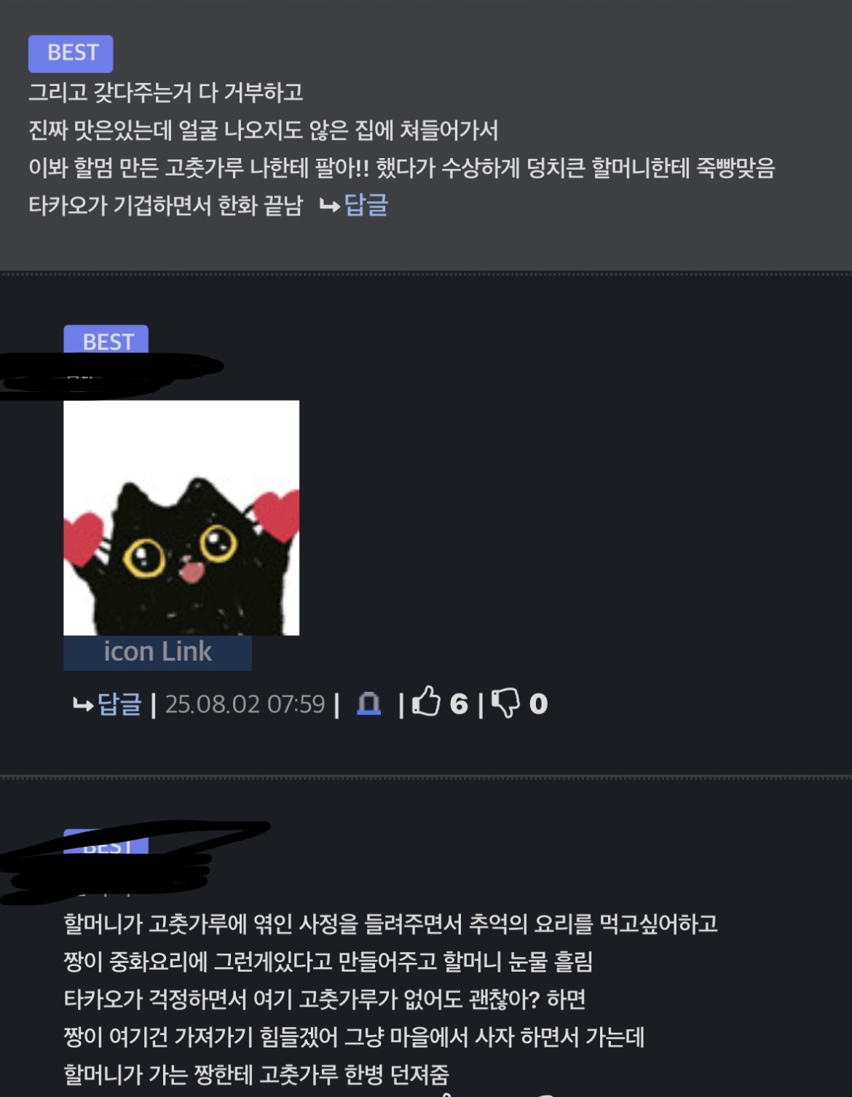Screen dimensions: 852x1097
Task: Click the like count 6
Action: click(459, 704)
